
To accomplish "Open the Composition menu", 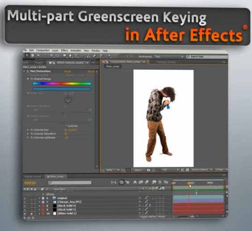I will [43, 50].
